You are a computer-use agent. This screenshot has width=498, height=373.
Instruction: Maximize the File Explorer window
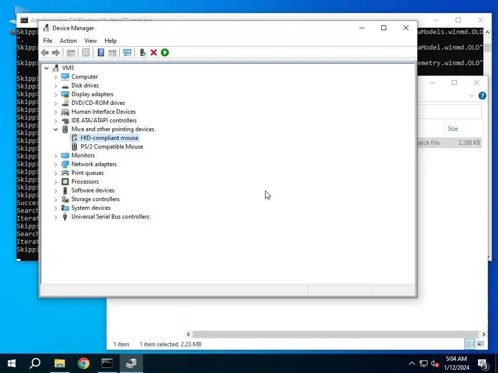[x=454, y=83]
